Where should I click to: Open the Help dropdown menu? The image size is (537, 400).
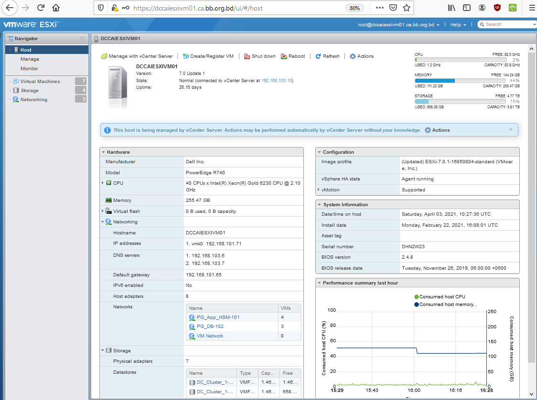458,25
